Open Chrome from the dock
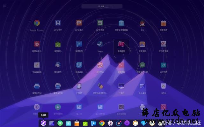204x127 pixels. coord(102,123)
